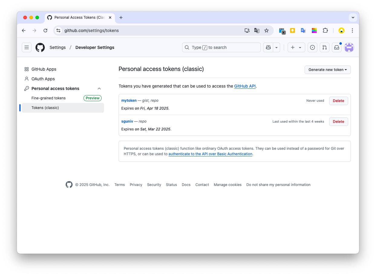Open the Chrome profile avatar
Screen dimensions: 376x276
[x=342, y=30]
